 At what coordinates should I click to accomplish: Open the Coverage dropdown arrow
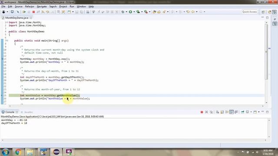tap(142, 12)
